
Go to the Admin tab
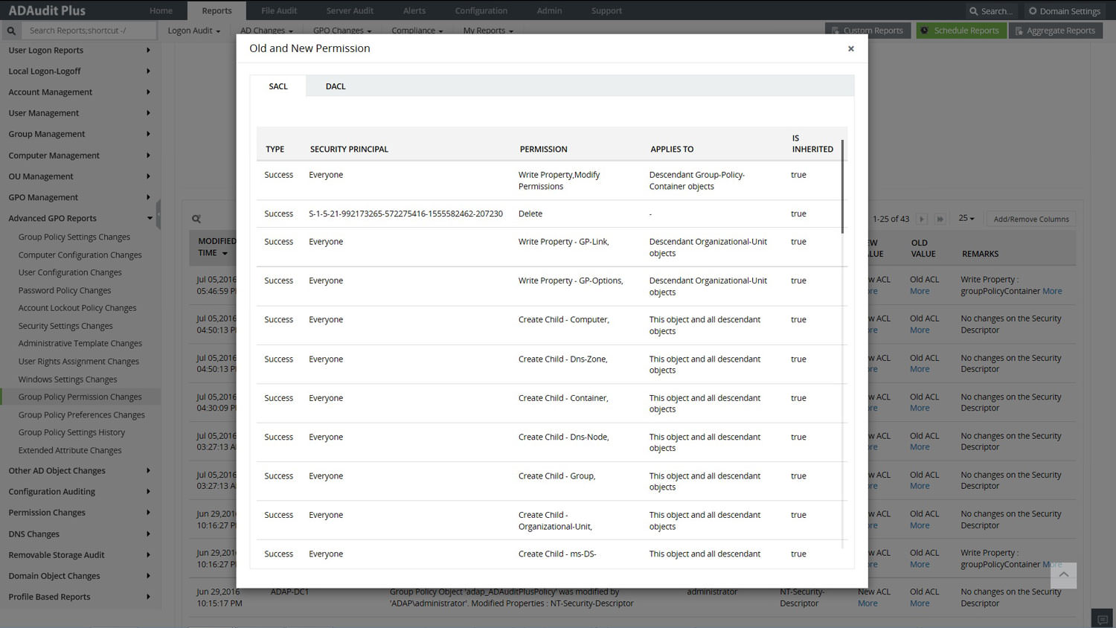pos(549,10)
